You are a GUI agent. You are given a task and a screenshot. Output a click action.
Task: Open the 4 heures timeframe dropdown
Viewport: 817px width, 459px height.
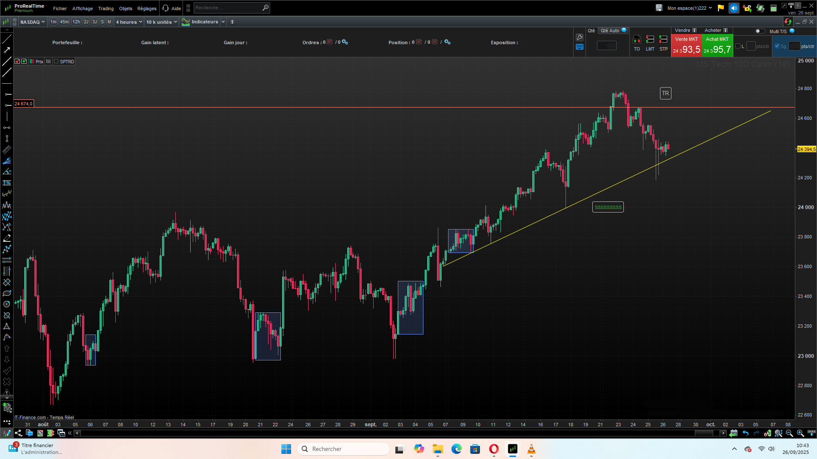click(x=129, y=22)
